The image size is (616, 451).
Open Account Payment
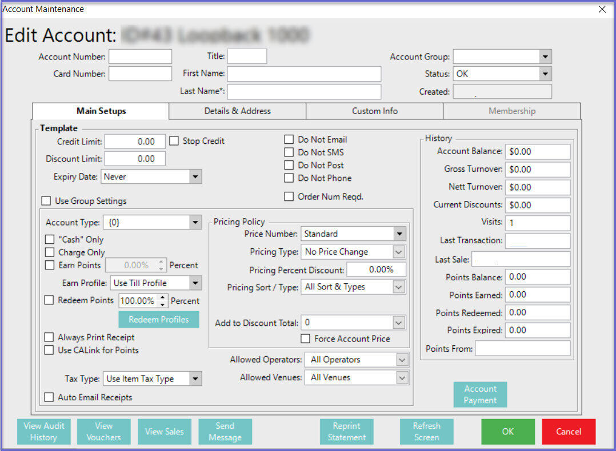pyautogui.click(x=480, y=394)
